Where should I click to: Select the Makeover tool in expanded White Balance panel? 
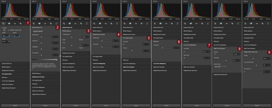pos(81,23)
